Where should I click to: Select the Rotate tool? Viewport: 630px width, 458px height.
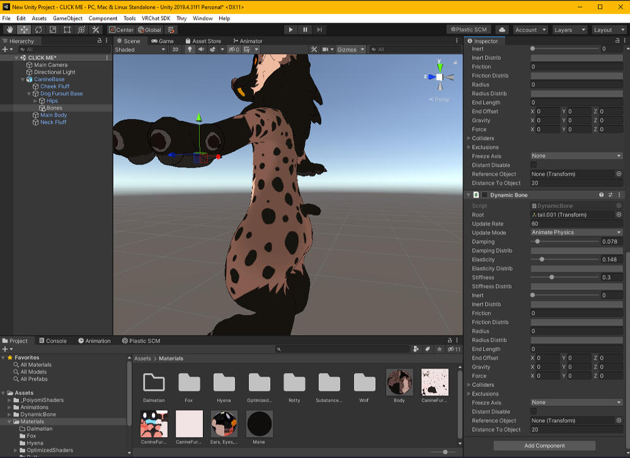[38, 30]
